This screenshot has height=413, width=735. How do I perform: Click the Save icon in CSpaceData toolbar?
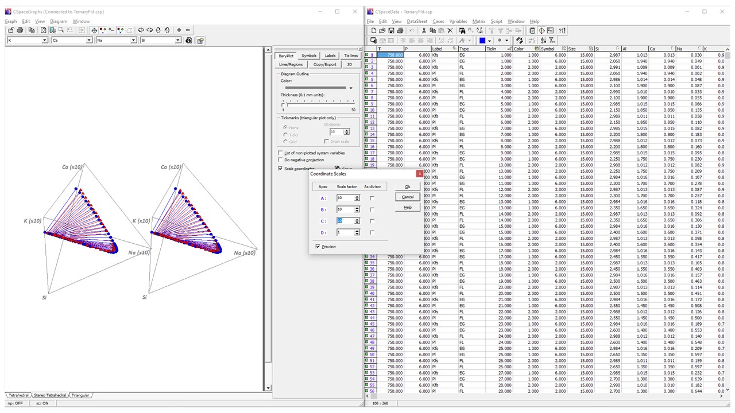pos(391,30)
